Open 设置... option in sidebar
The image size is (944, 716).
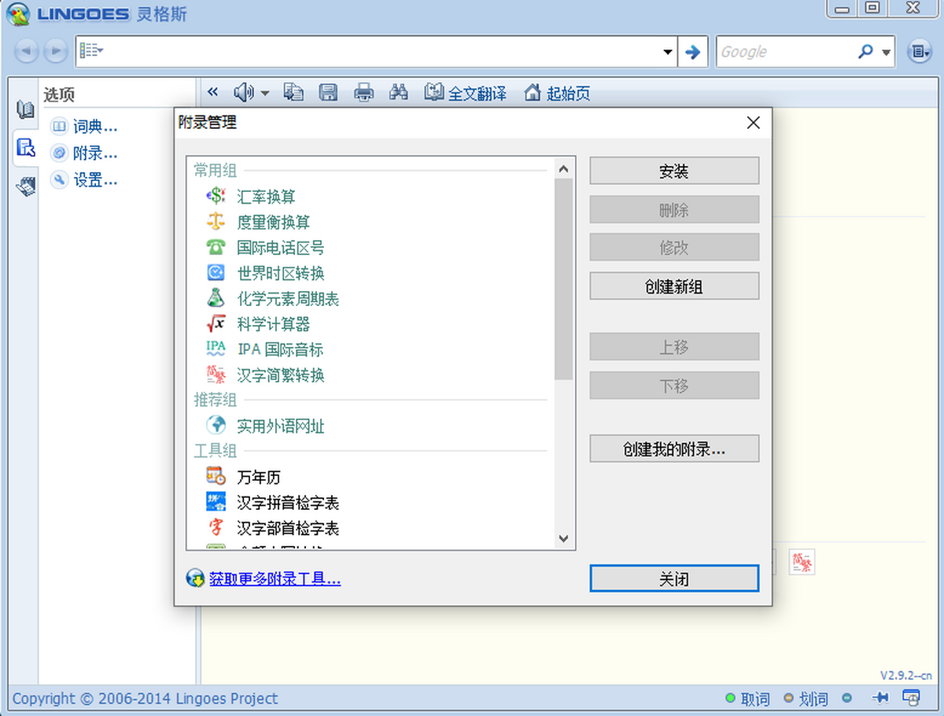coord(95,180)
